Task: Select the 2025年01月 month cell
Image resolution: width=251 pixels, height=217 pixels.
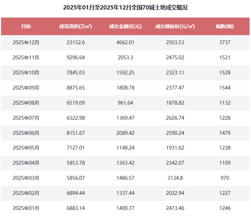Action: (26, 208)
